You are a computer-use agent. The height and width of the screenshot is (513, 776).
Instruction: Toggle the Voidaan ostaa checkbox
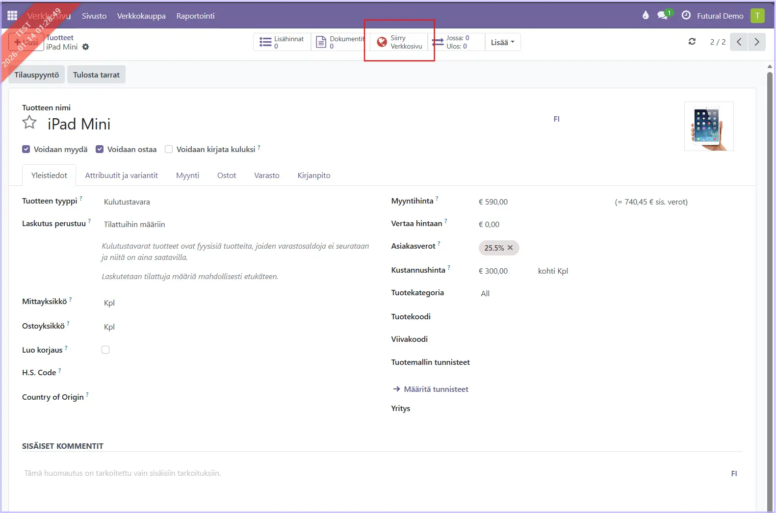pos(100,149)
